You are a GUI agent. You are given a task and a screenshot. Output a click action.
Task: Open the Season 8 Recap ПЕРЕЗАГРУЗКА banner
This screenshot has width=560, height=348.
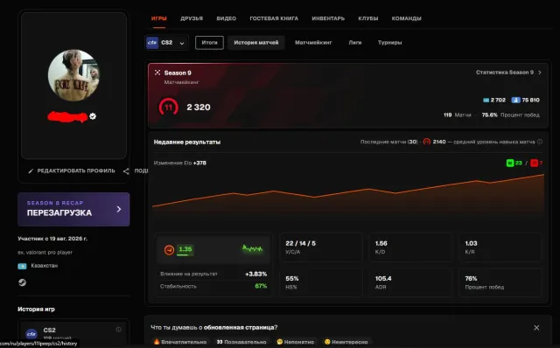point(73,209)
